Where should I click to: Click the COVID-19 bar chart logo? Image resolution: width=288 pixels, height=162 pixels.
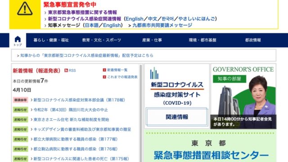pos(154,73)
